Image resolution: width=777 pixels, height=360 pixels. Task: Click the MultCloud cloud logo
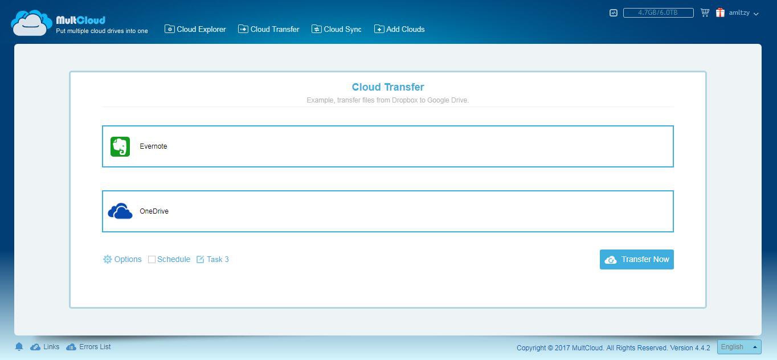pos(31,23)
